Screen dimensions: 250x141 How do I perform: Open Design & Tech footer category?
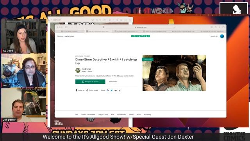click(103, 115)
